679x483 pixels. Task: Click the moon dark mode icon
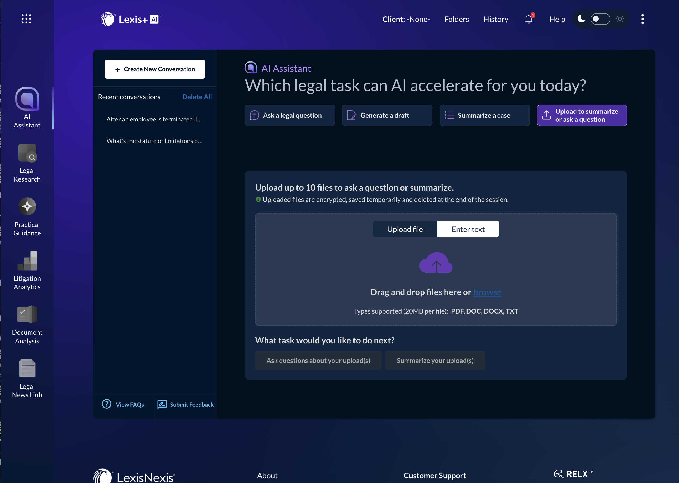click(x=581, y=19)
